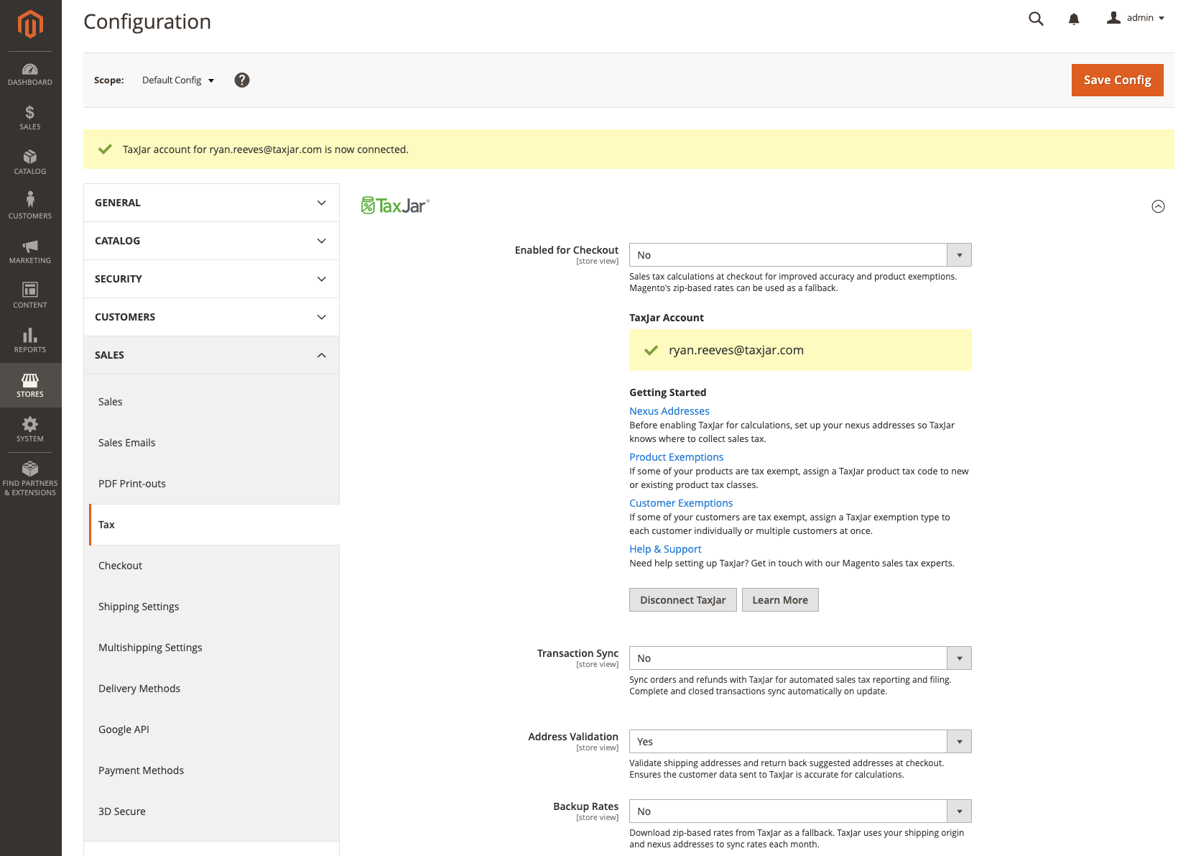Collapse the SALES config section

pyautogui.click(x=211, y=355)
